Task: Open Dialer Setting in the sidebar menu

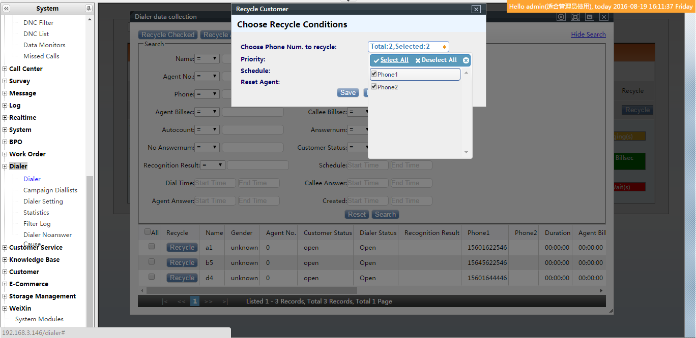Action: coord(43,201)
